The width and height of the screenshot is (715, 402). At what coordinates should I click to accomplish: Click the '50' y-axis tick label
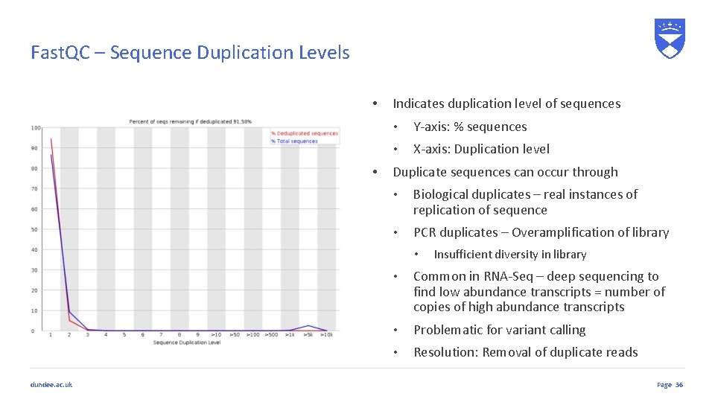[x=34, y=229]
